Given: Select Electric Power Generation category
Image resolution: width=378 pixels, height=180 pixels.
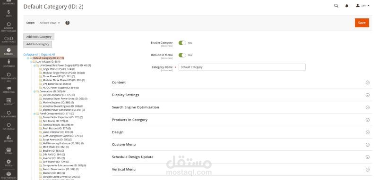Looking at the screenshot, I should [x=64, y=110].
